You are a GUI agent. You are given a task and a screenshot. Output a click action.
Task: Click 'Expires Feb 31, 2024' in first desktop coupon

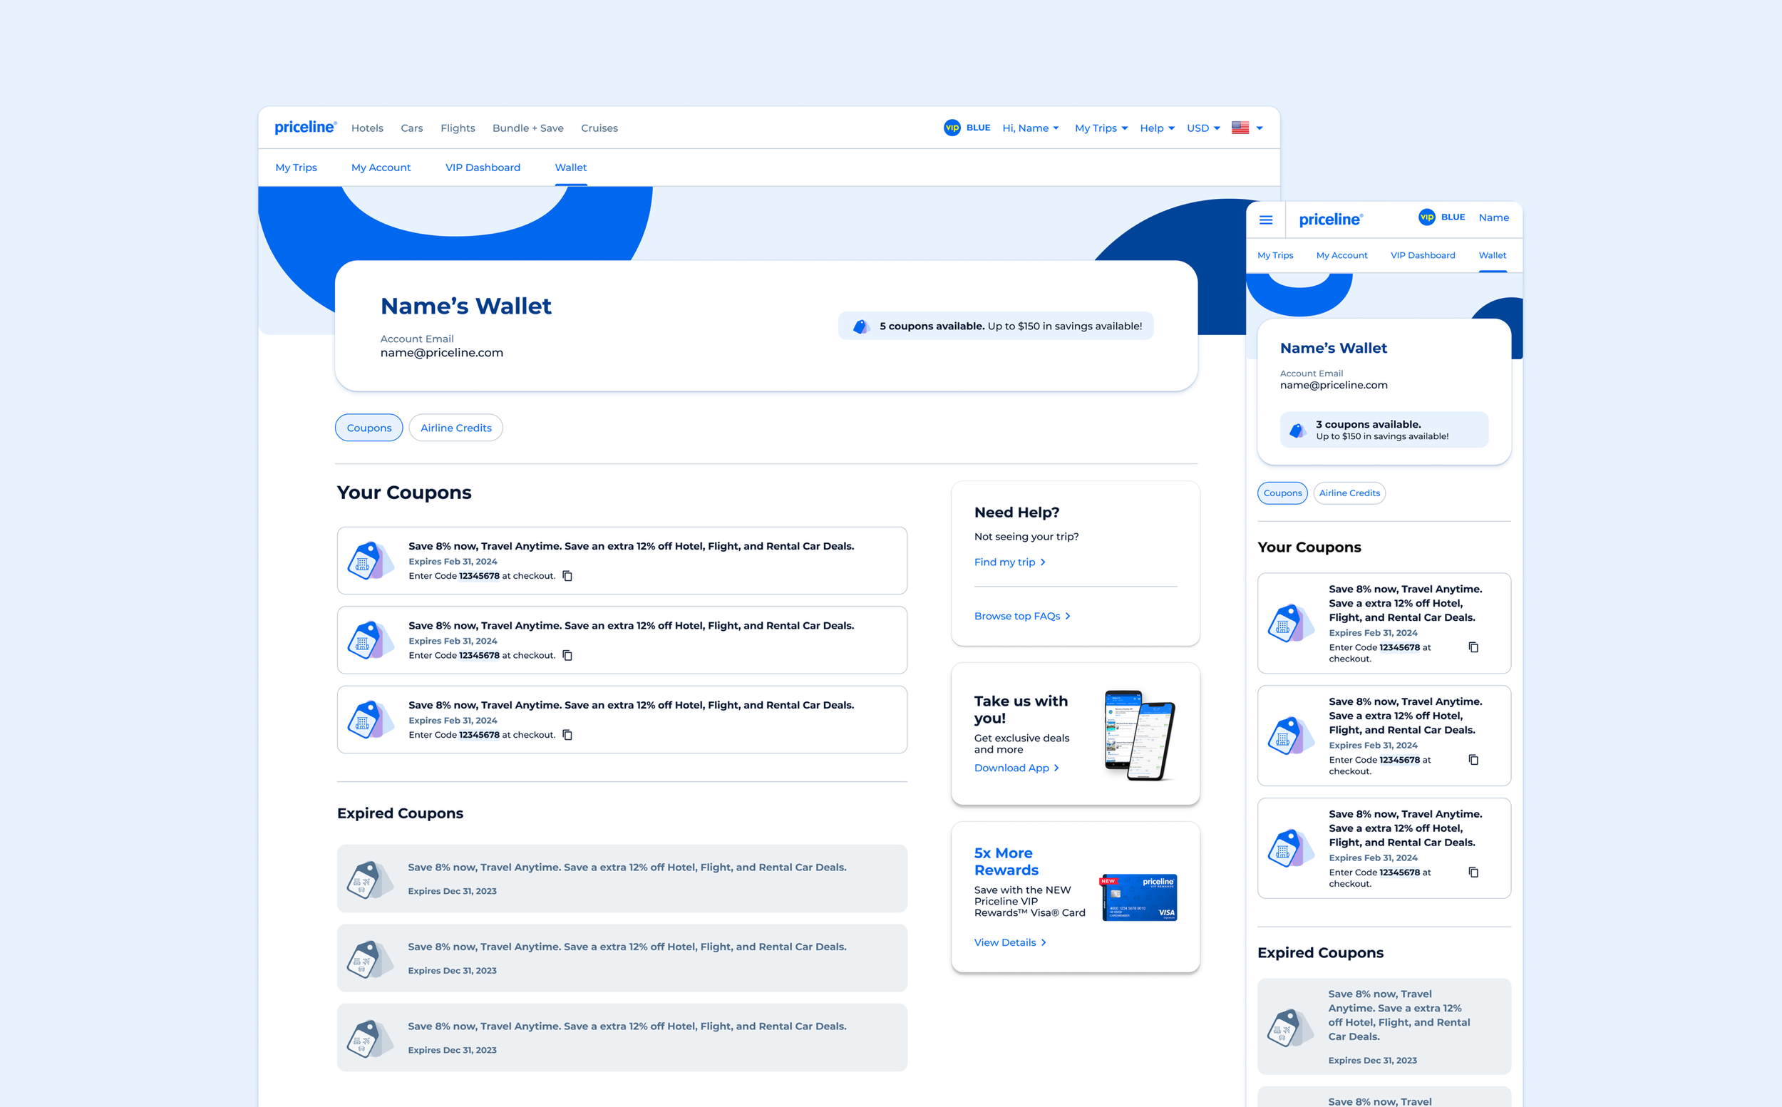pyautogui.click(x=453, y=562)
